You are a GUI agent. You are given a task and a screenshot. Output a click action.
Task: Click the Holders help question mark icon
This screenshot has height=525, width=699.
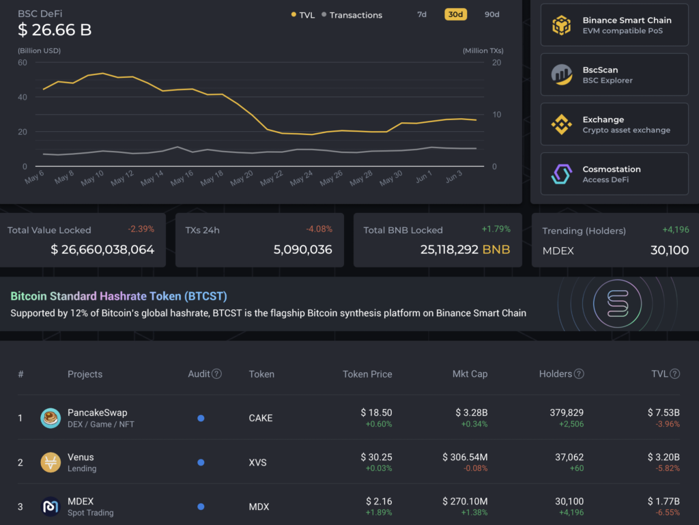(579, 374)
